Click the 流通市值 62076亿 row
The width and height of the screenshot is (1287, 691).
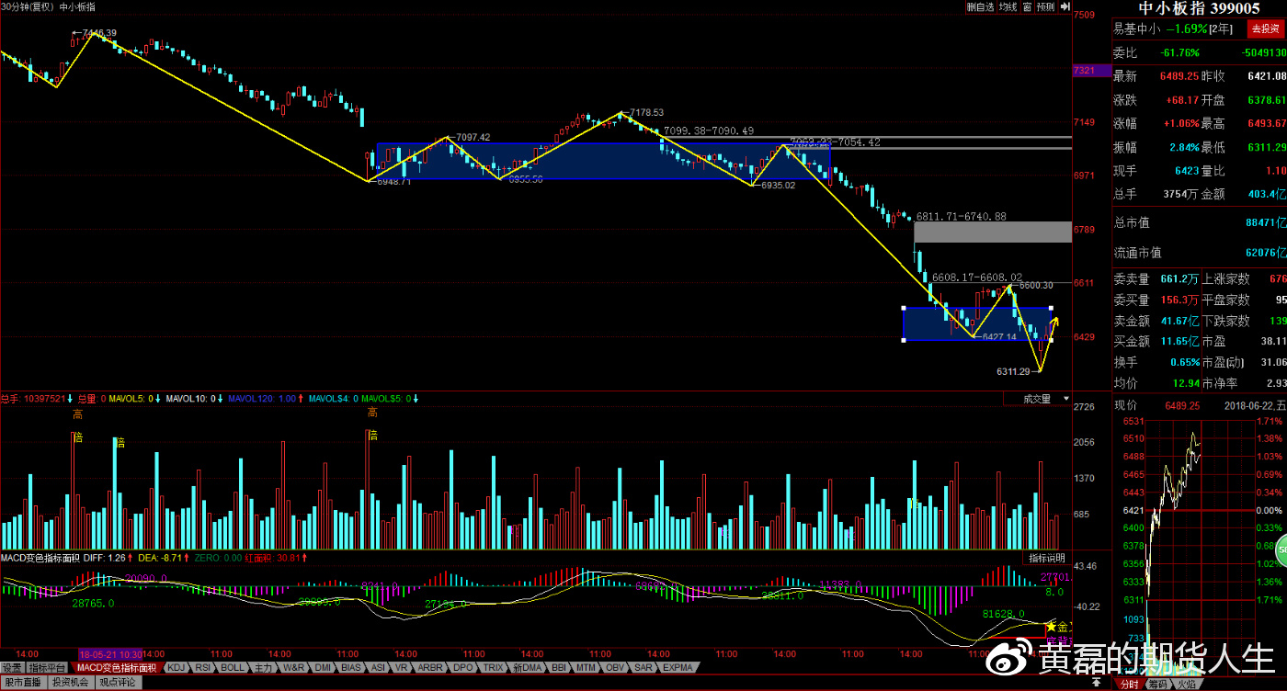pyautogui.click(x=1200, y=252)
